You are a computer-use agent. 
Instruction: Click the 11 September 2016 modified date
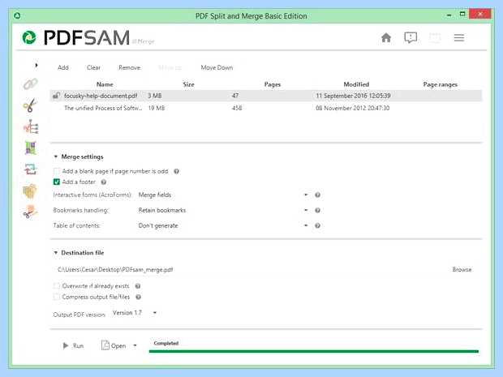click(x=353, y=96)
